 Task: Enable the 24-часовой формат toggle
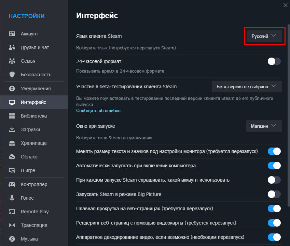coord(274,61)
